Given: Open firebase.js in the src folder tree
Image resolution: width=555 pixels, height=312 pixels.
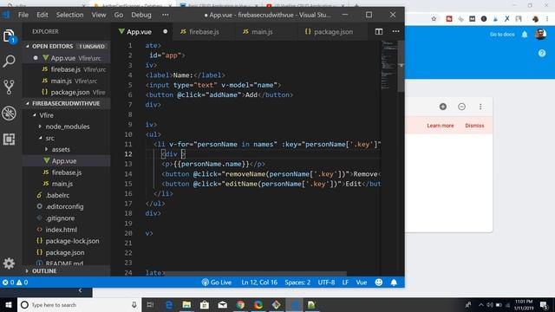Looking at the screenshot, I should [x=66, y=172].
